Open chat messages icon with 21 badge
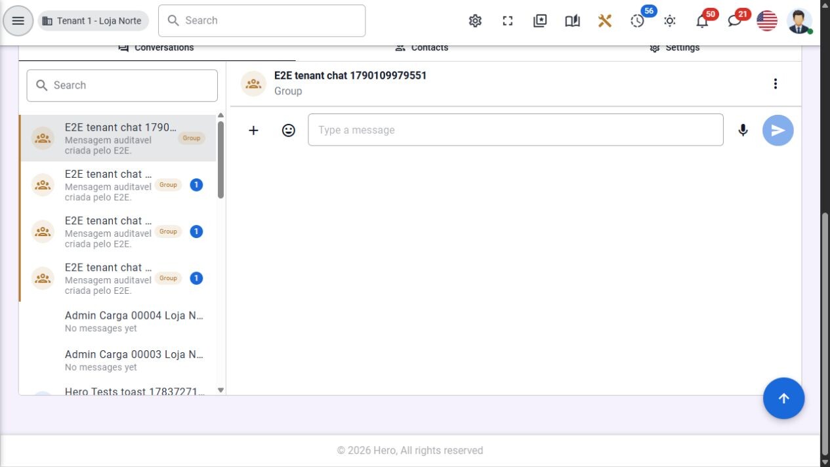The height and width of the screenshot is (467, 830). [735, 21]
